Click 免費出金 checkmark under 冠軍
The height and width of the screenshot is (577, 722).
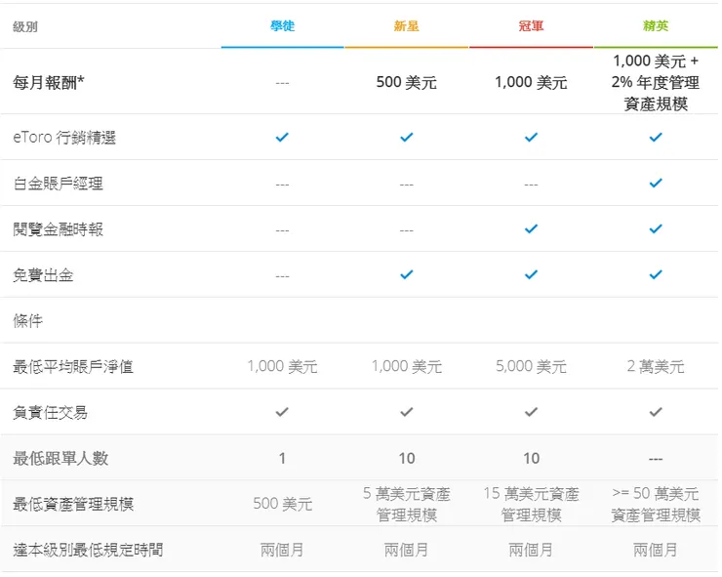pos(531,274)
